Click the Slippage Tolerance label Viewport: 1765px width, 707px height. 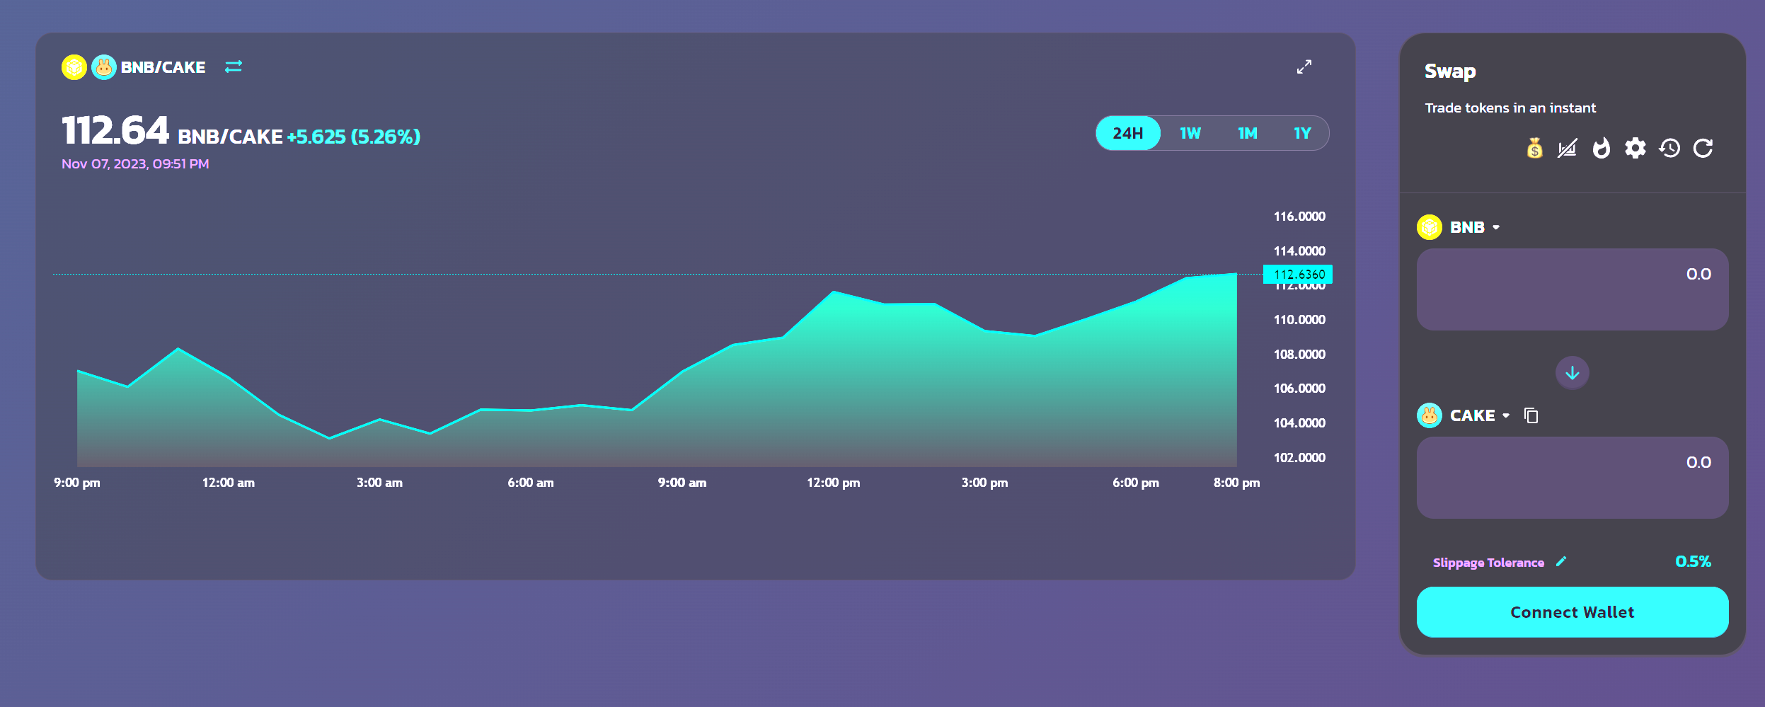1488,563
